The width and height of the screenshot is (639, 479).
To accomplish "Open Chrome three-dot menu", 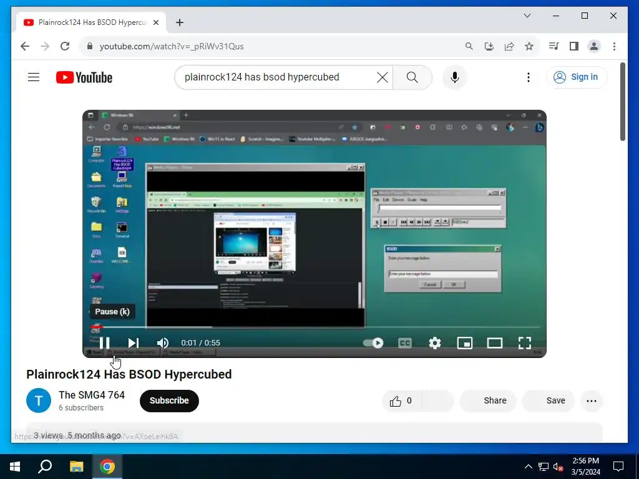I will [x=614, y=46].
